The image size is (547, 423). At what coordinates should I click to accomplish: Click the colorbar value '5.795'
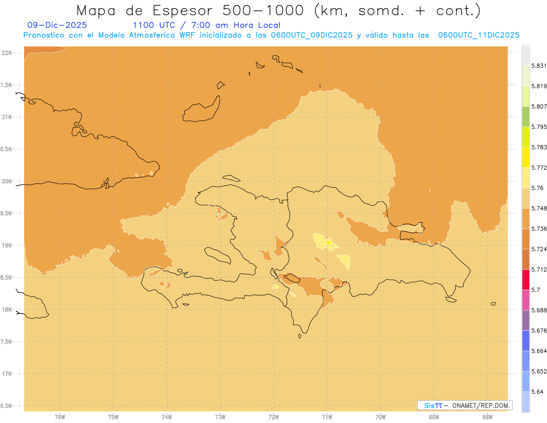tap(539, 127)
